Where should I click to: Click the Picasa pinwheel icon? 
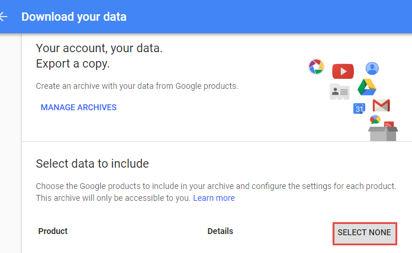pyautogui.click(x=316, y=66)
